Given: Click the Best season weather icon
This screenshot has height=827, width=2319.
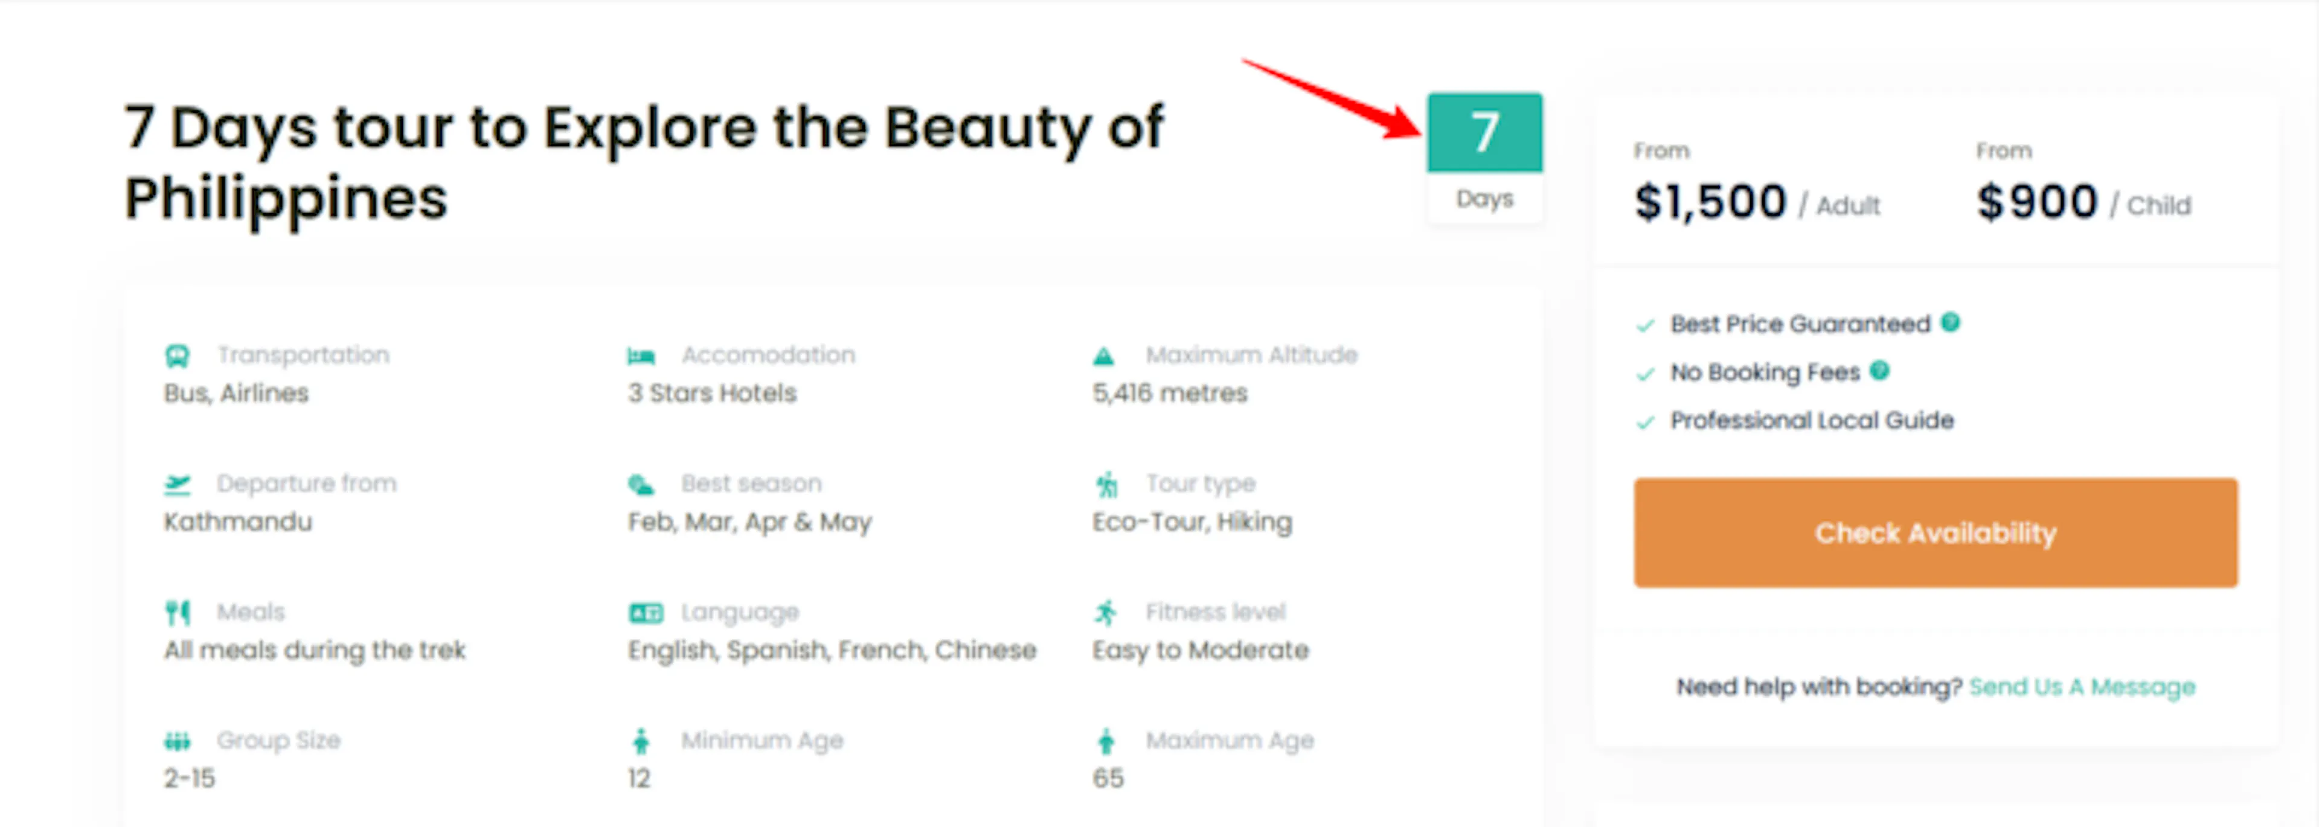Looking at the screenshot, I should [641, 484].
